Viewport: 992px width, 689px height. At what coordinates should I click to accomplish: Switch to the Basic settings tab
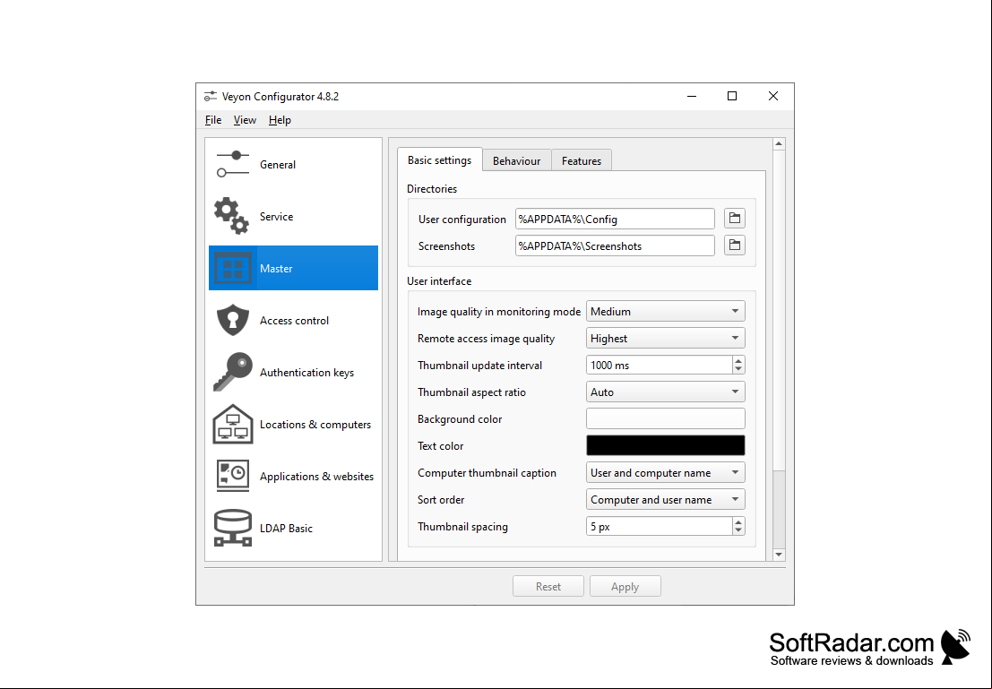(440, 160)
